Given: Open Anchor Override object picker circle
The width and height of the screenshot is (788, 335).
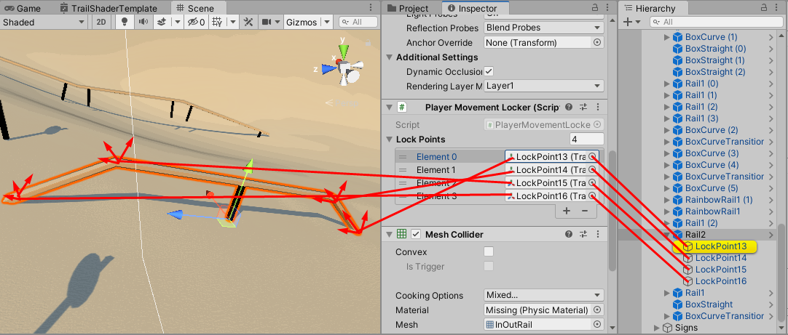Looking at the screenshot, I should click(597, 43).
